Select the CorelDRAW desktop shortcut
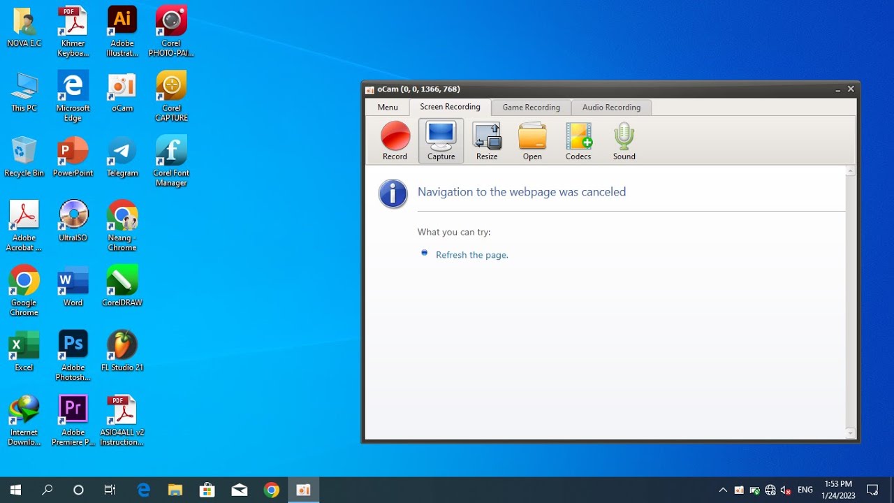Image resolution: width=894 pixels, height=503 pixels. (122, 287)
